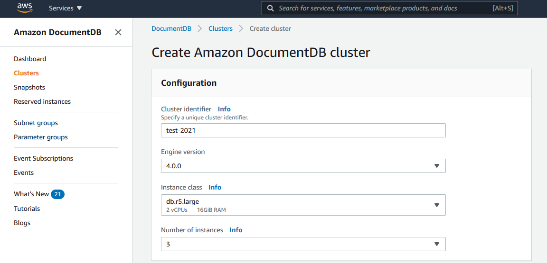Click the Cluster identifier text field
The height and width of the screenshot is (263, 547).
(x=303, y=130)
